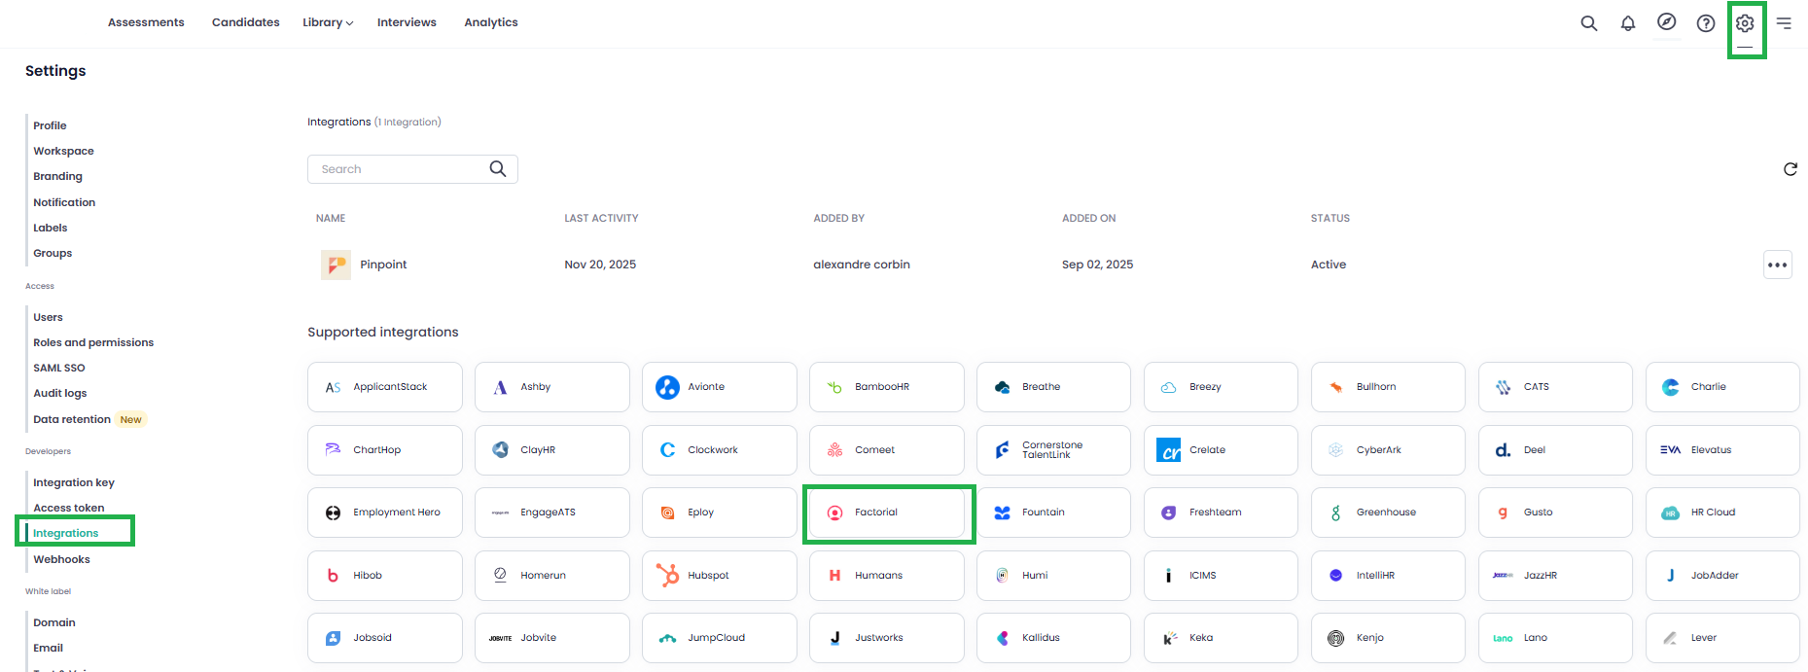Click the search magnifier in Integrations search
Viewport: 1808px width, 672px height.
[498, 169]
